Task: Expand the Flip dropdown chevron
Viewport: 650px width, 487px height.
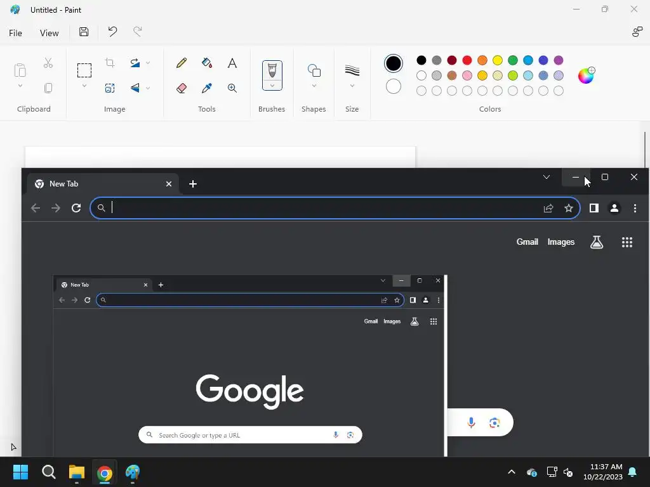Action: coord(148,88)
